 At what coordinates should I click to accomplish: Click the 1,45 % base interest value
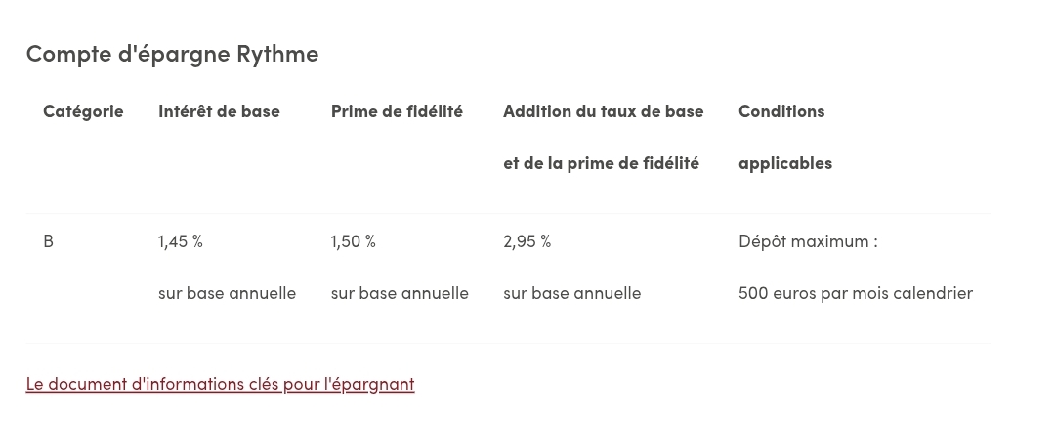181,241
